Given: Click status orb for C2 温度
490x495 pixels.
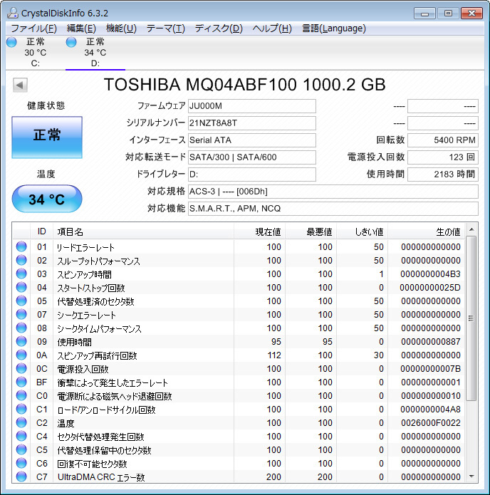Looking at the screenshot, I should [21, 422].
